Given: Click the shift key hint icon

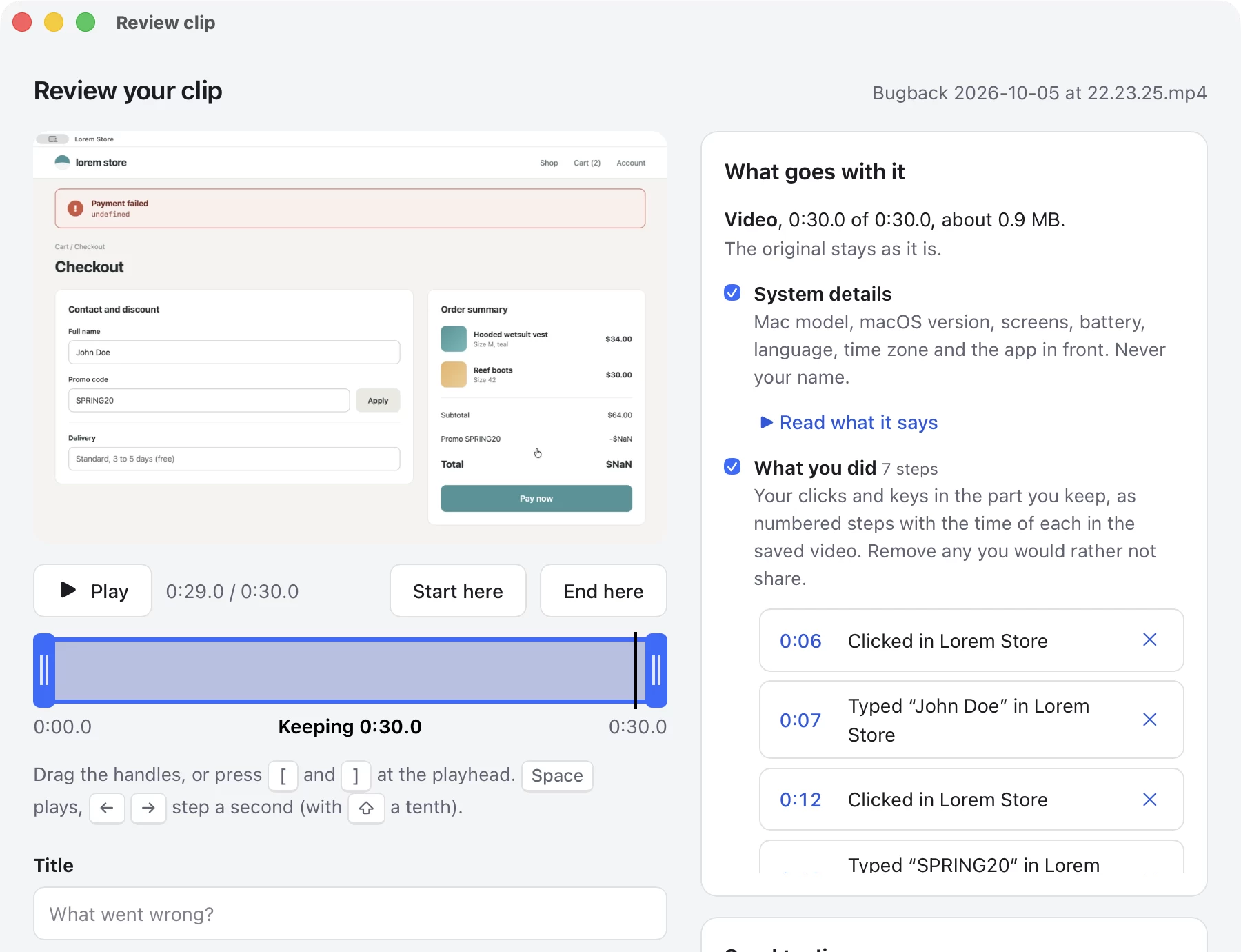Looking at the screenshot, I should pyautogui.click(x=366, y=808).
